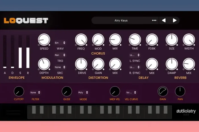Click the Reverb SIZE knob

click(x=172, y=40)
